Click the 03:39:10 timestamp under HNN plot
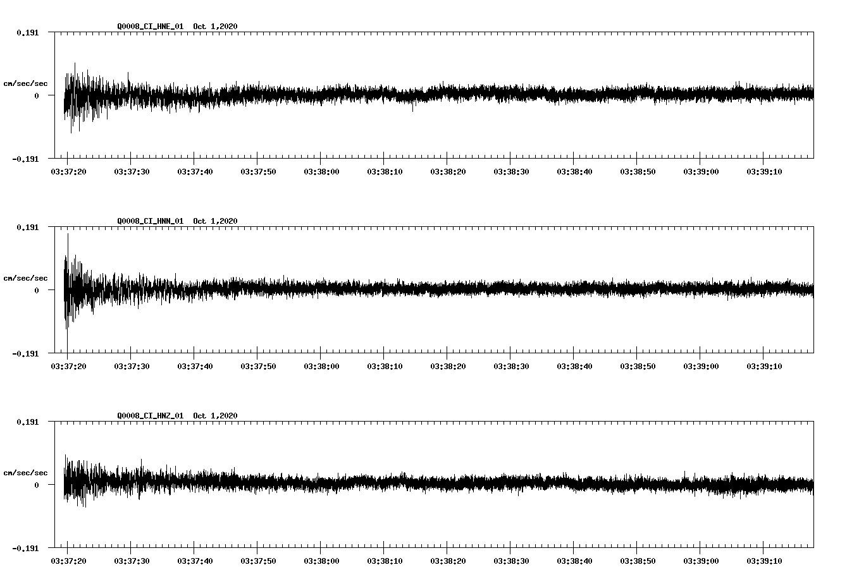The image size is (859, 584). 765,364
